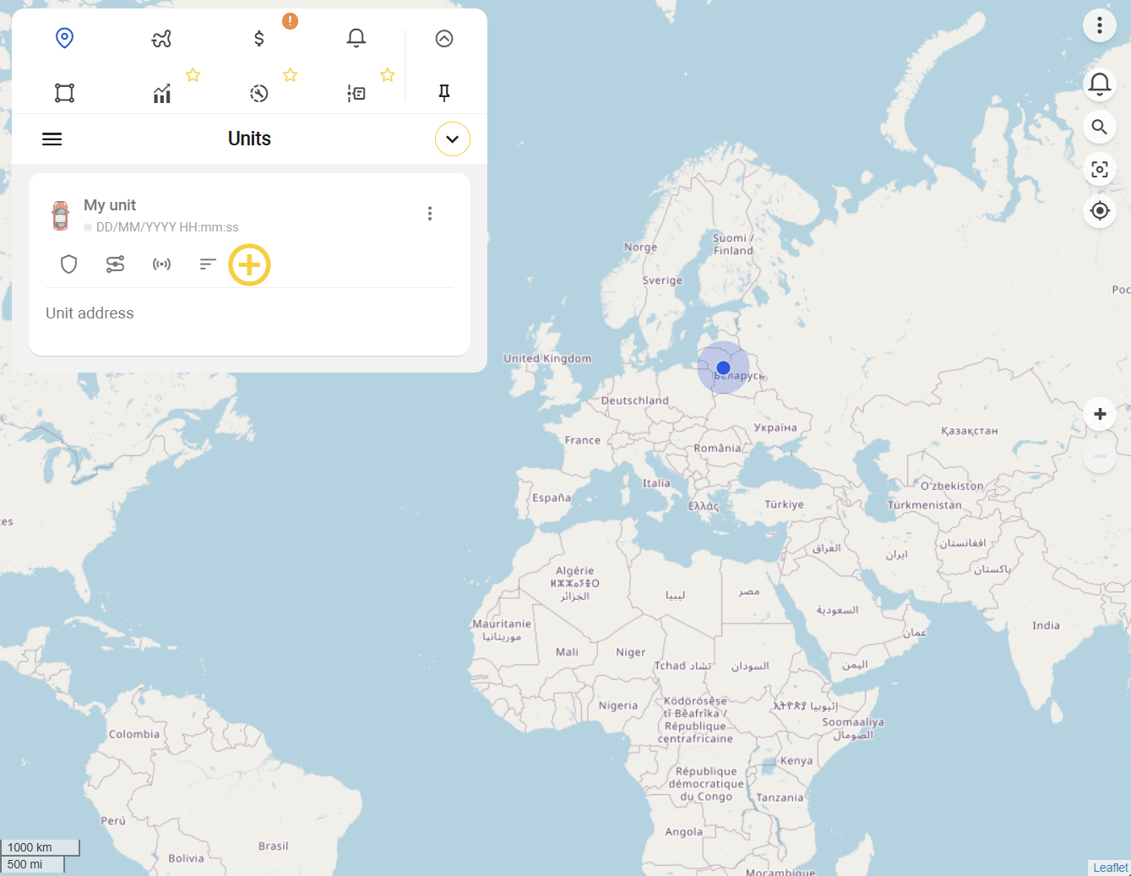
Task: Zoom out the map with minus
Action: click(1100, 456)
